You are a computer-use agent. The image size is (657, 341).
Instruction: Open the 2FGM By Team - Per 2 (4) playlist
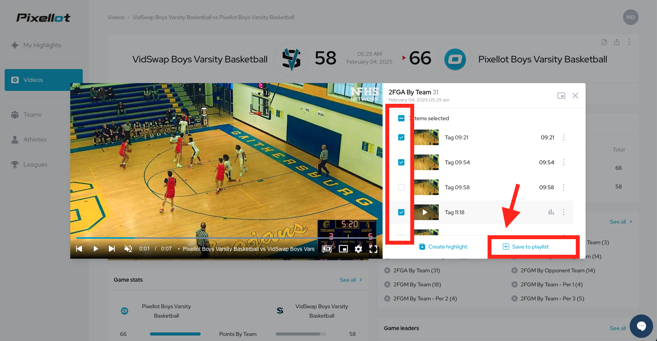pyautogui.click(x=420, y=298)
